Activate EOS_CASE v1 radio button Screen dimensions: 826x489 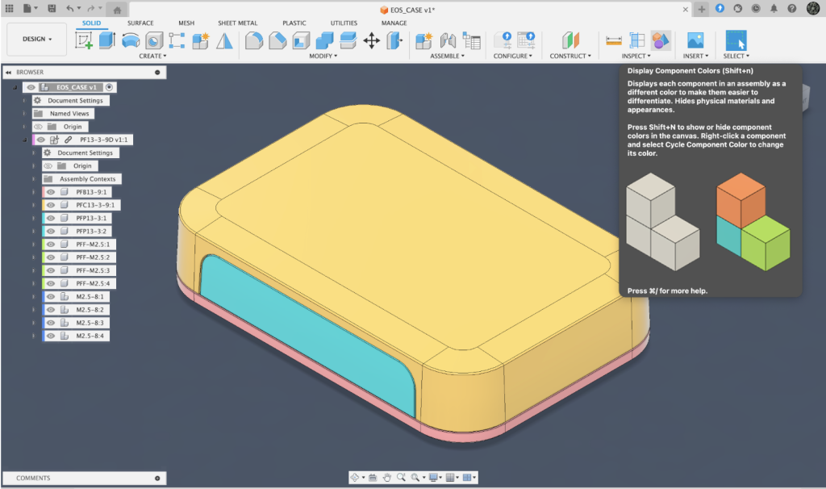tap(109, 87)
